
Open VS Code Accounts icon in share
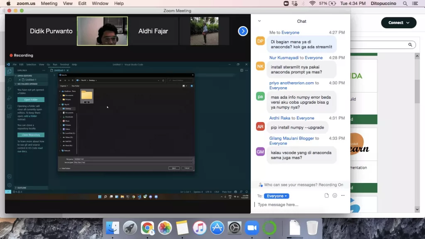click(10, 176)
